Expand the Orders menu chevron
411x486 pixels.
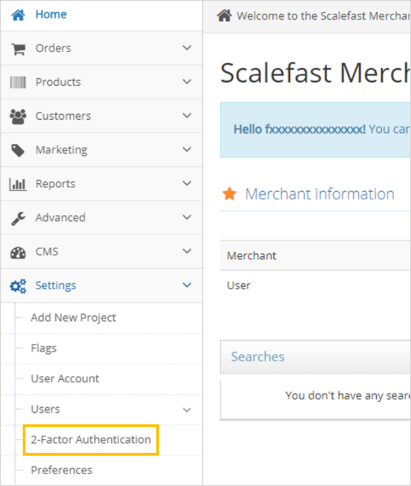[x=187, y=48]
